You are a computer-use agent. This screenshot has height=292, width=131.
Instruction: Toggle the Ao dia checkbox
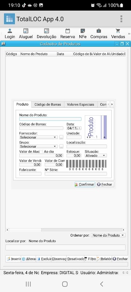point(41,151)
